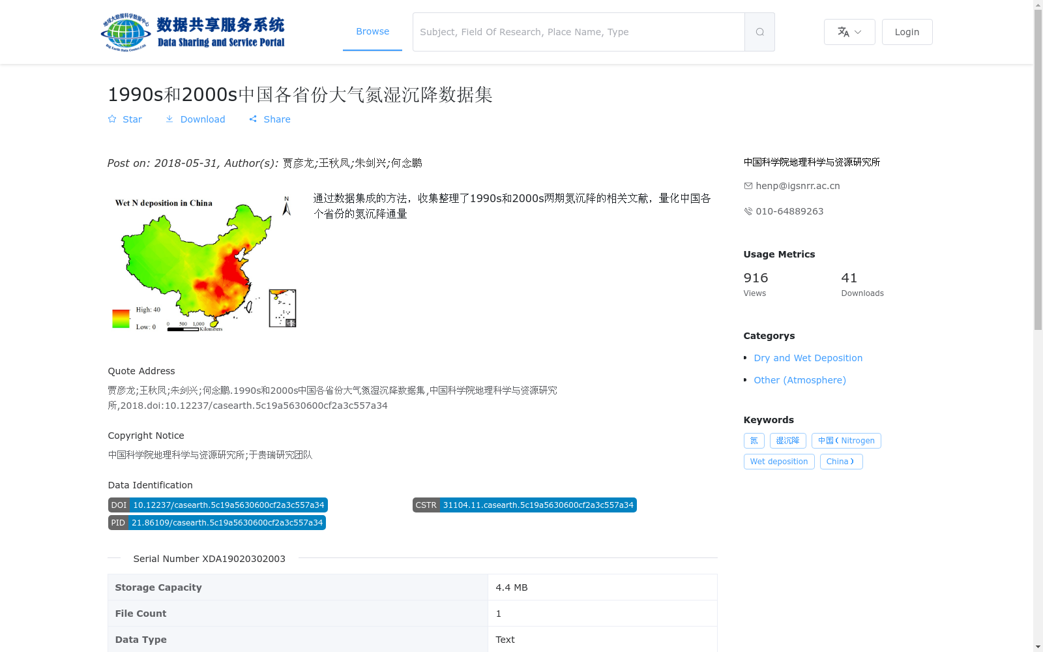Click the quote address citation text

coord(332,398)
